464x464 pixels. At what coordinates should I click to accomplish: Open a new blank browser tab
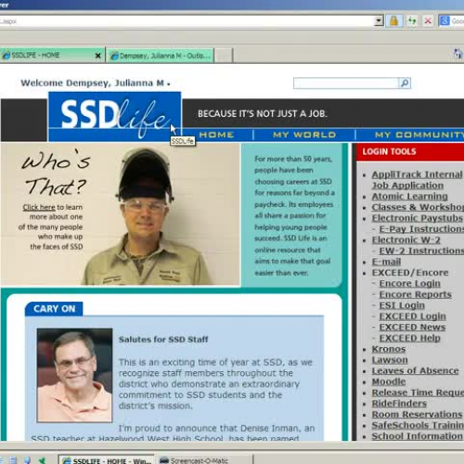(224, 56)
